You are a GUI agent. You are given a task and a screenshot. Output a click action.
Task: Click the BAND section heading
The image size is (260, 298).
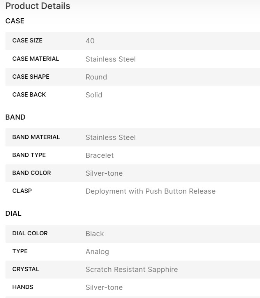coord(15,117)
